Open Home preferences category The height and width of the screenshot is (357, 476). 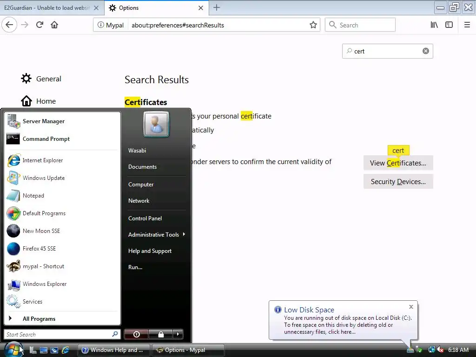coord(39,101)
